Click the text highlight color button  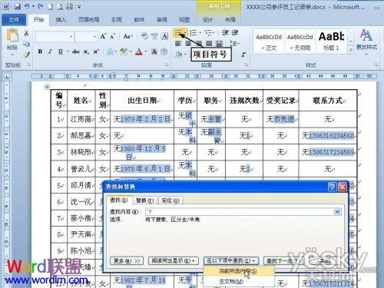(x=124, y=52)
